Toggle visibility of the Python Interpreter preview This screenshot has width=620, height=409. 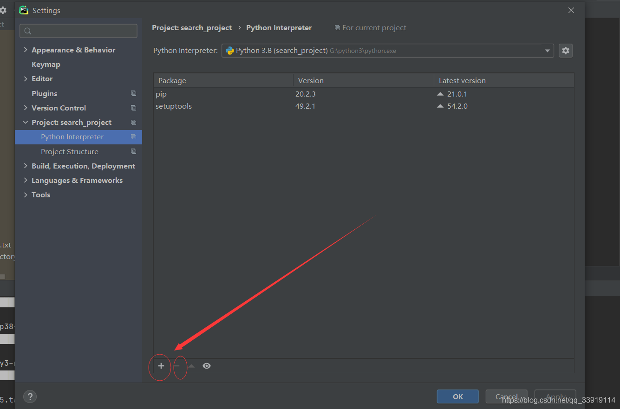(206, 366)
